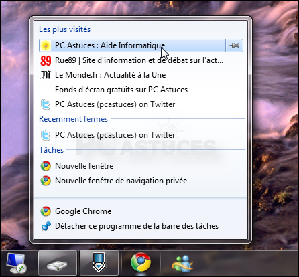Click the Chrome icon in the taskbar

tap(141, 262)
